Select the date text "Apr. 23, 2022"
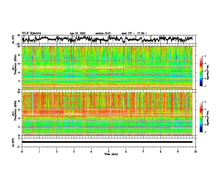The height and width of the screenshot is (170, 220). pos(77,33)
